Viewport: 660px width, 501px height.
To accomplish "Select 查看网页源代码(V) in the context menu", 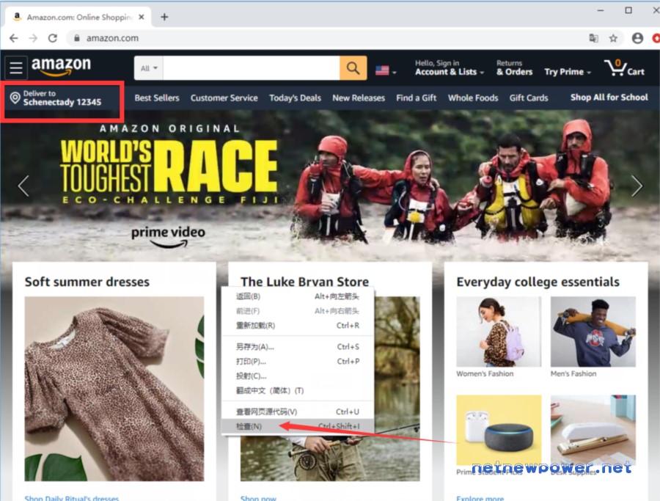I will [x=297, y=412].
